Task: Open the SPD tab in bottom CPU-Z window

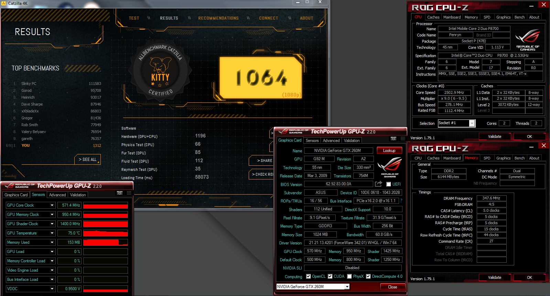Action: tap(487, 158)
